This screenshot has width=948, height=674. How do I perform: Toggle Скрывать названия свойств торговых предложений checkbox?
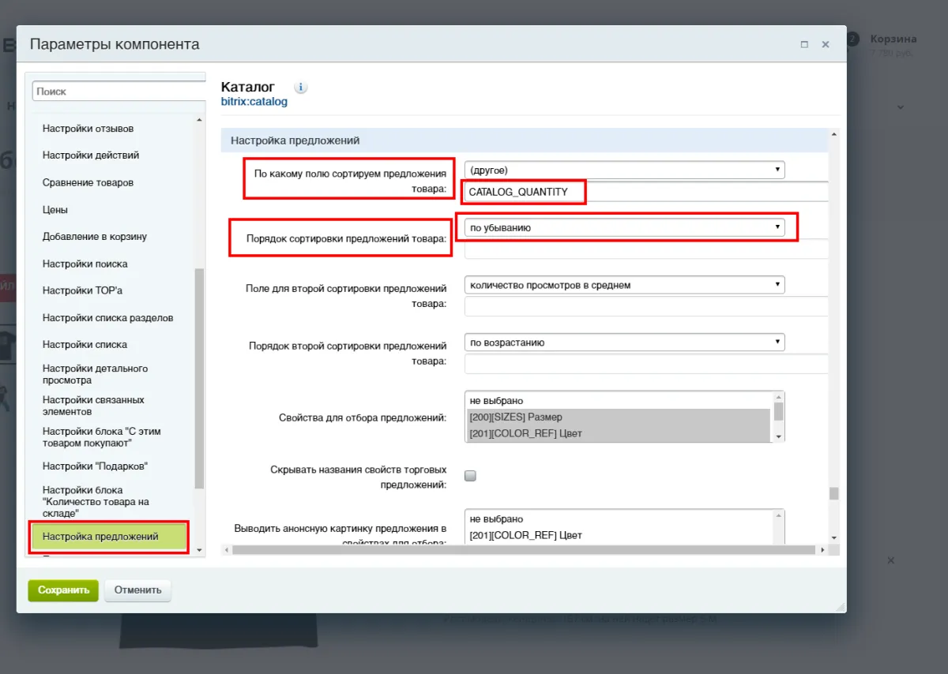pos(470,476)
